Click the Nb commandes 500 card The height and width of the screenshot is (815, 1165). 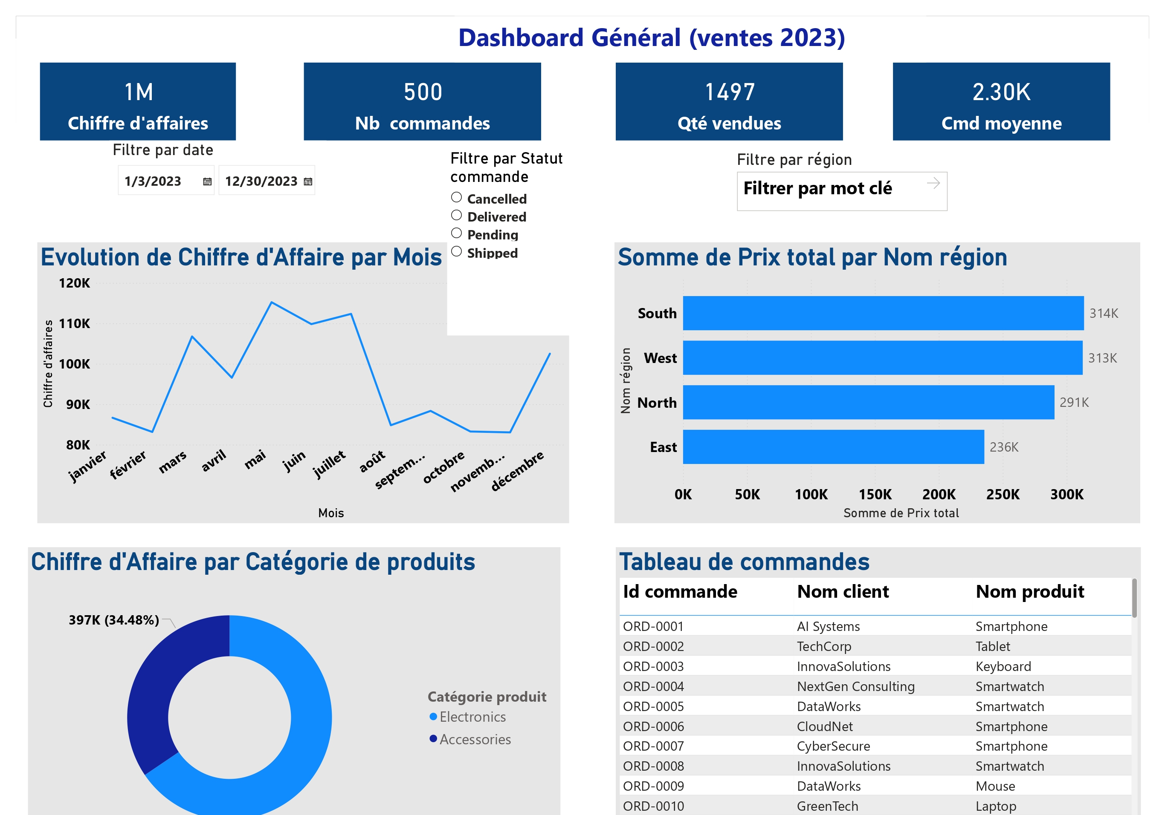(x=422, y=101)
